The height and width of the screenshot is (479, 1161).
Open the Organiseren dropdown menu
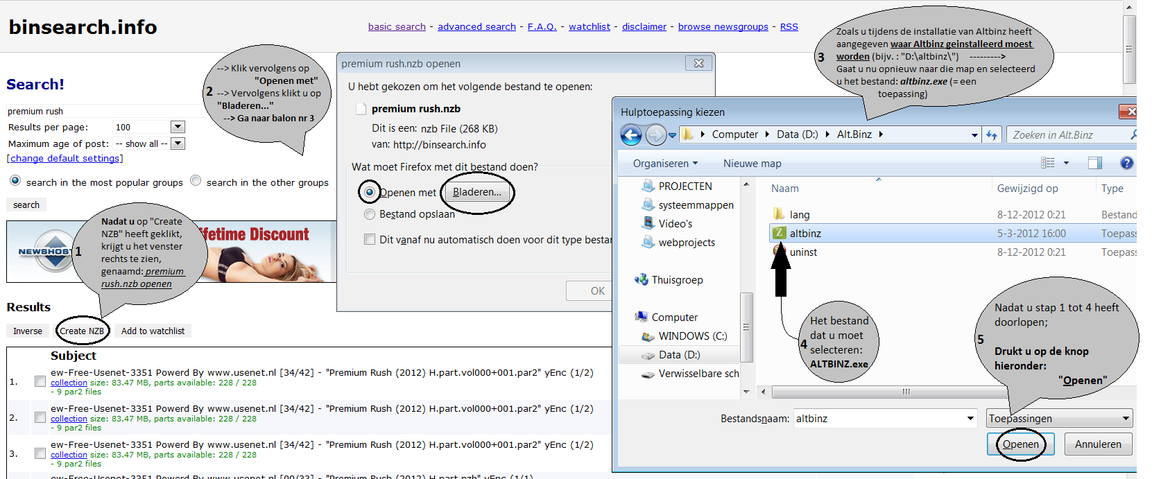665,164
